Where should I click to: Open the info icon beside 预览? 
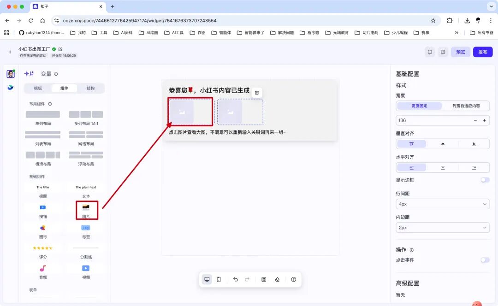(430, 52)
